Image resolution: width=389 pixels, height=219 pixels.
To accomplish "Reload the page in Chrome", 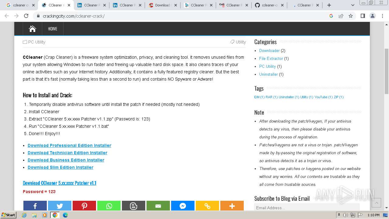I will [x=26, y=16].
